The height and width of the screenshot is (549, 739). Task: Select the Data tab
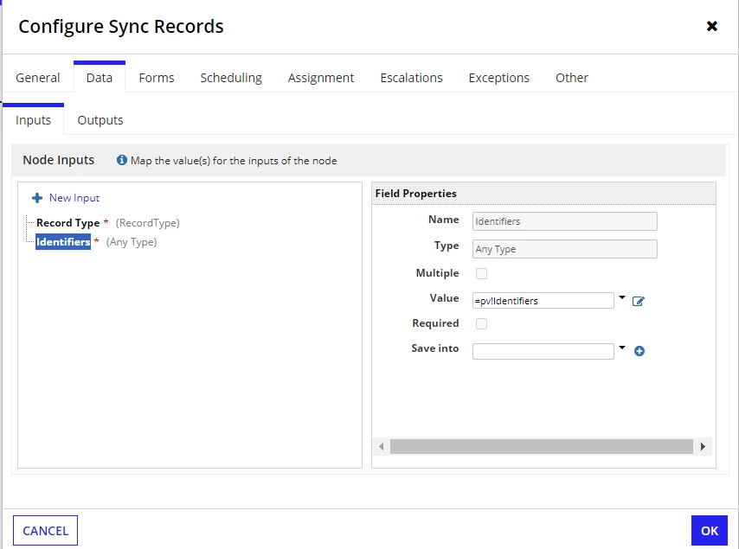(x=100, y=78)
